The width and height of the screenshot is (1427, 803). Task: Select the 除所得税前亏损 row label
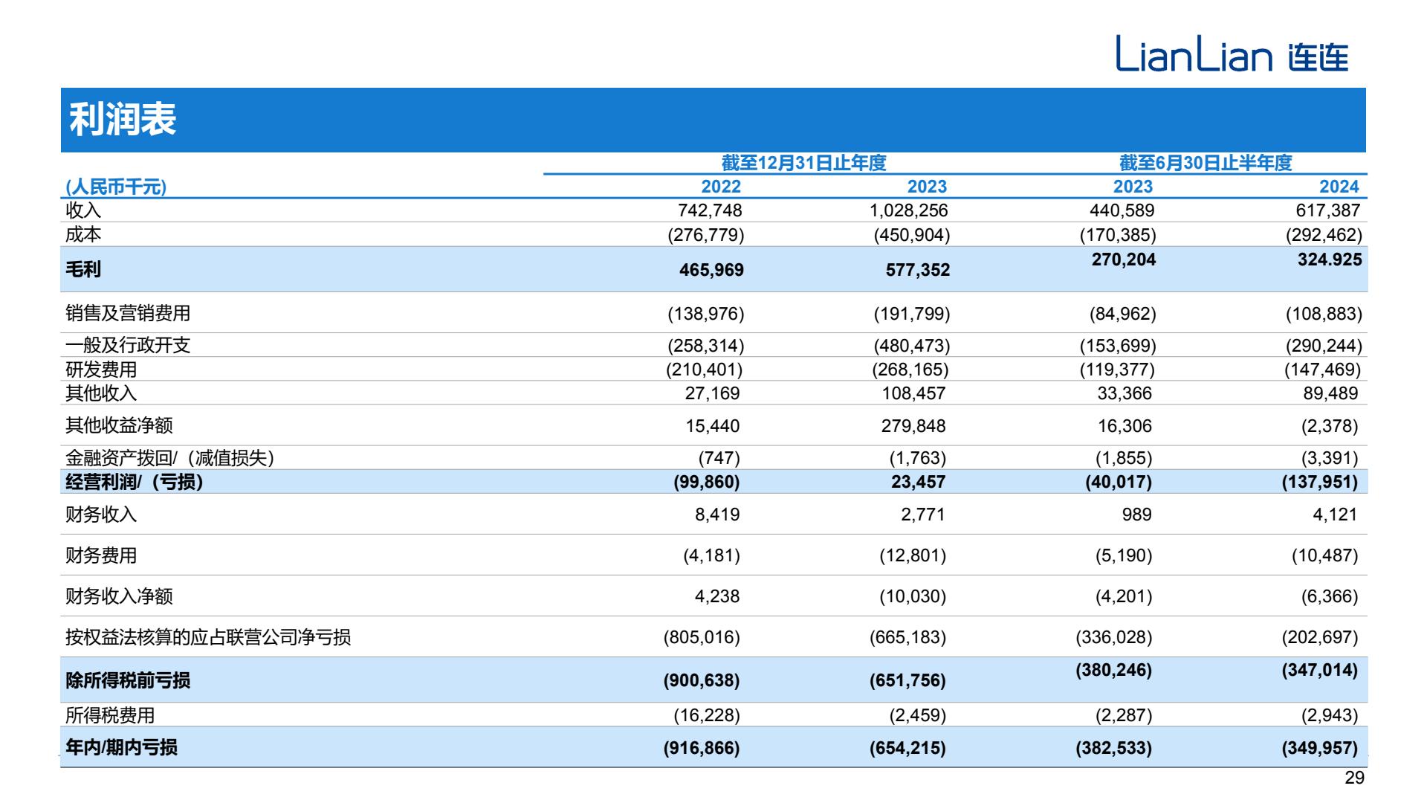coord(128,680)
